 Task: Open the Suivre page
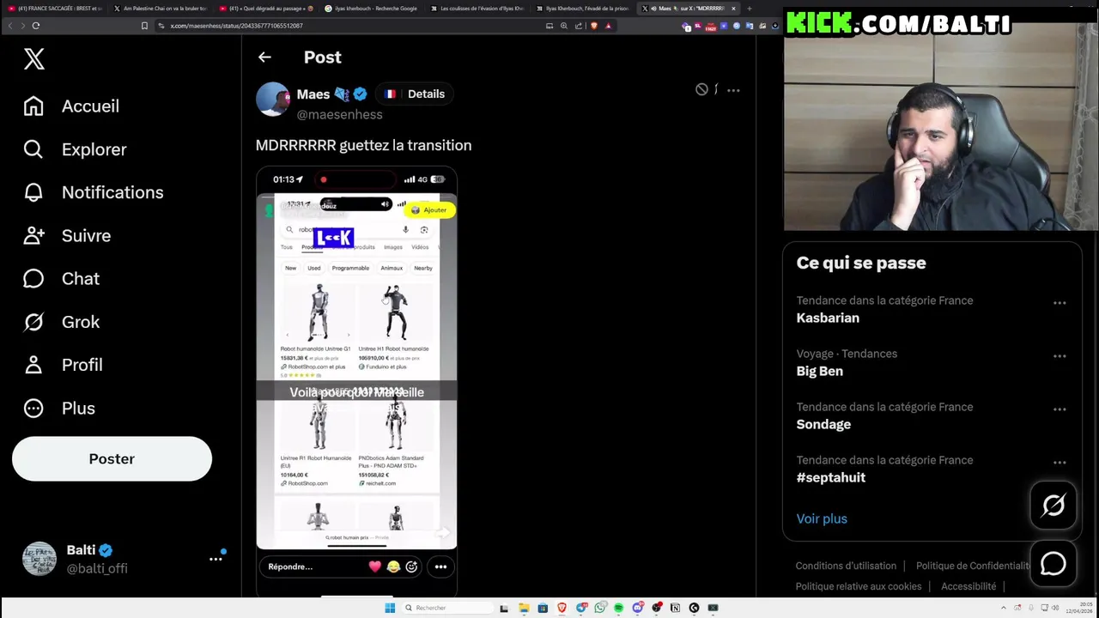68,235
